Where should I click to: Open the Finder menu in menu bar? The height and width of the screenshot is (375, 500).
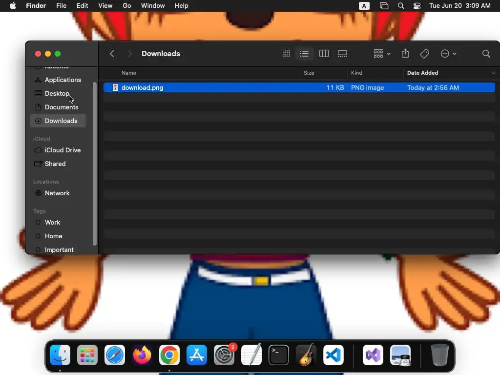point(36,6)
